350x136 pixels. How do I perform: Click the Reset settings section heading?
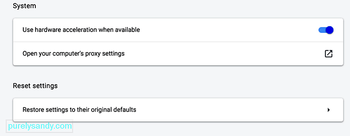point(35,86)
